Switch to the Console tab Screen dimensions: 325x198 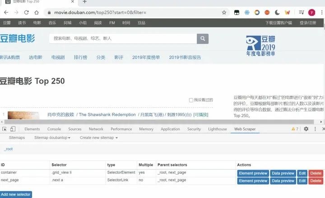point(54,129)
